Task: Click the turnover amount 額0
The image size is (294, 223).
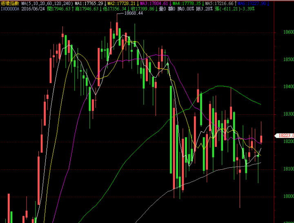Action: pos(171,9)
